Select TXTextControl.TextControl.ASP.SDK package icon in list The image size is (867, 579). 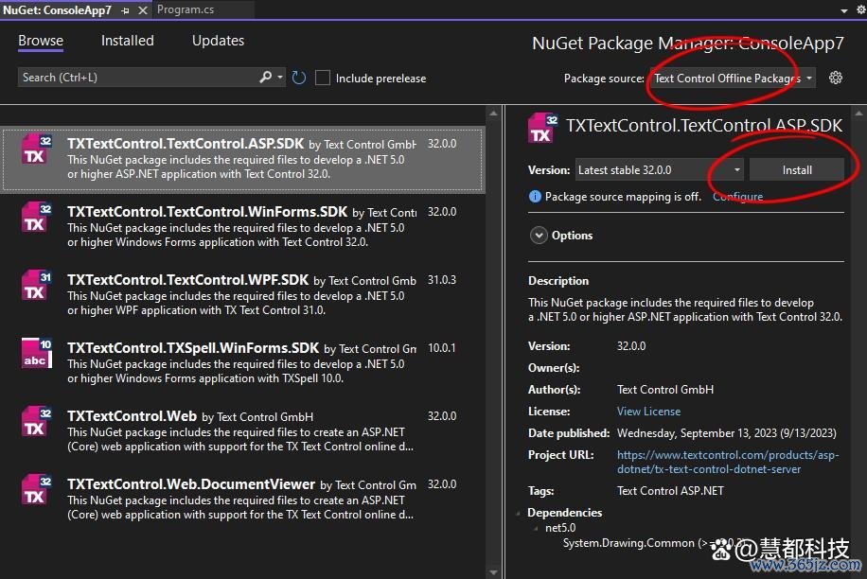click(x=37, y=149)
